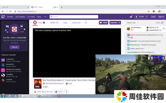This screenshot has width=166, height=103.
Task: Go back with the browser back arrow
Action: pyautogui.click(x=3, y=11)
